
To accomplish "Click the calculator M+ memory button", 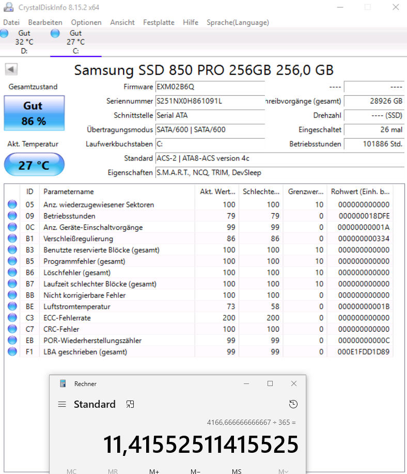I will coord(154,471).
